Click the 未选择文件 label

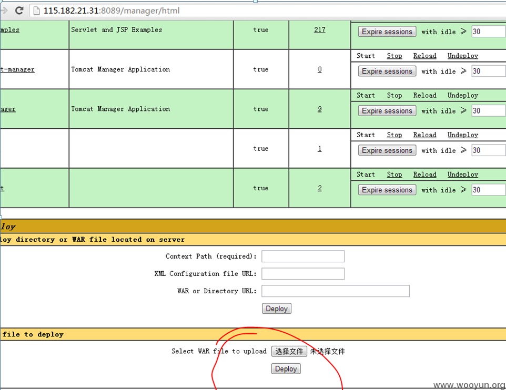click(327, 351)
